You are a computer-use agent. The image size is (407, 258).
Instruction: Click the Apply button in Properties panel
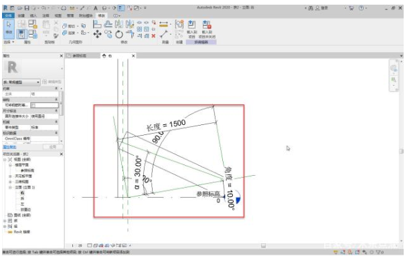tap(53, 147)
